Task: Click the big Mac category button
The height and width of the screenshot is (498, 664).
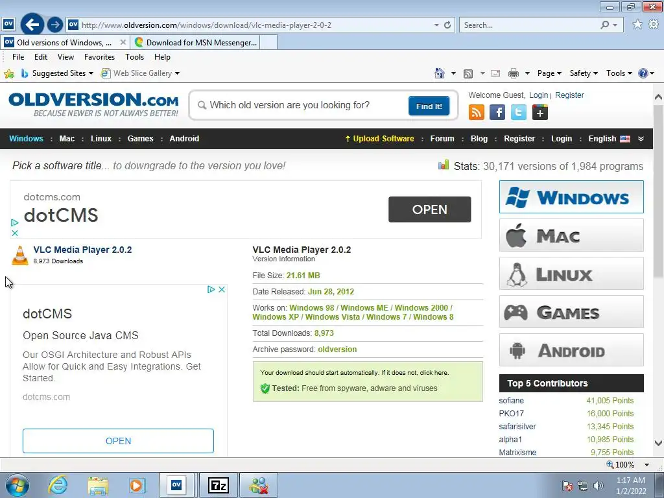Action: pyautogui.click(x=571, y=235)
